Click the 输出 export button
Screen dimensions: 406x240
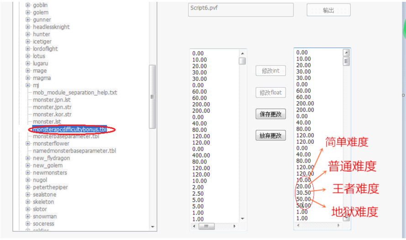(328, 10)
